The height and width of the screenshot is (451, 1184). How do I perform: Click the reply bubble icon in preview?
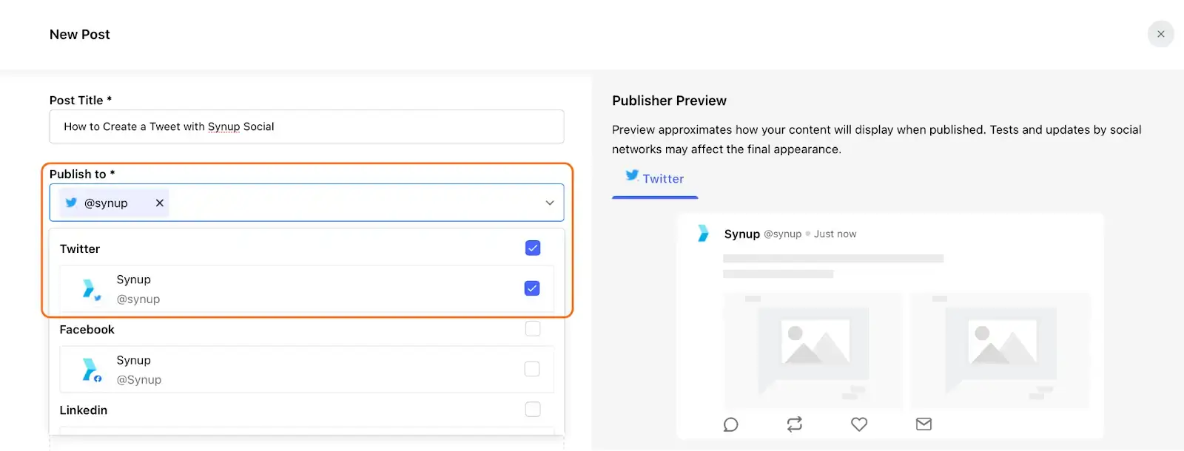pos(730,424)
